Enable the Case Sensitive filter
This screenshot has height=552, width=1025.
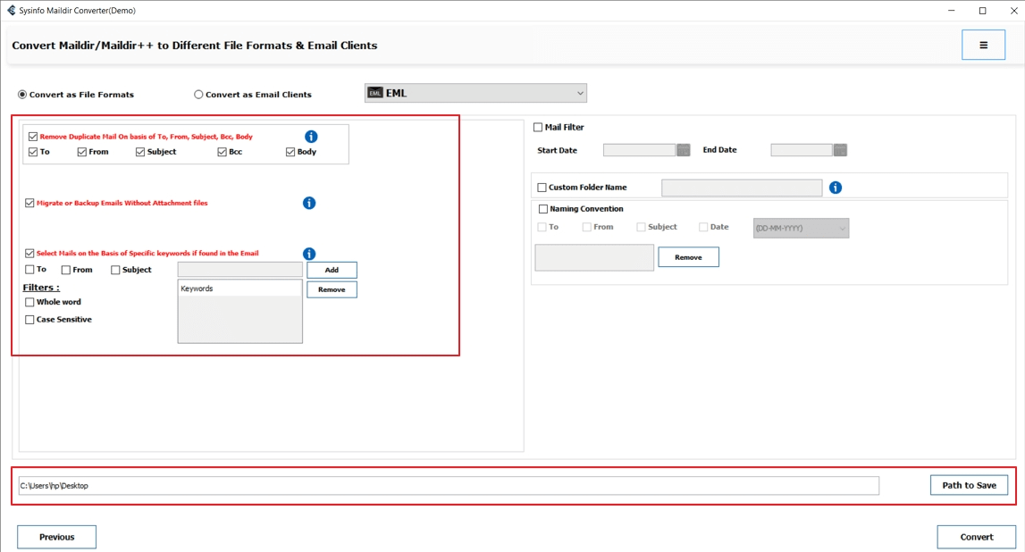pos(29,320)
